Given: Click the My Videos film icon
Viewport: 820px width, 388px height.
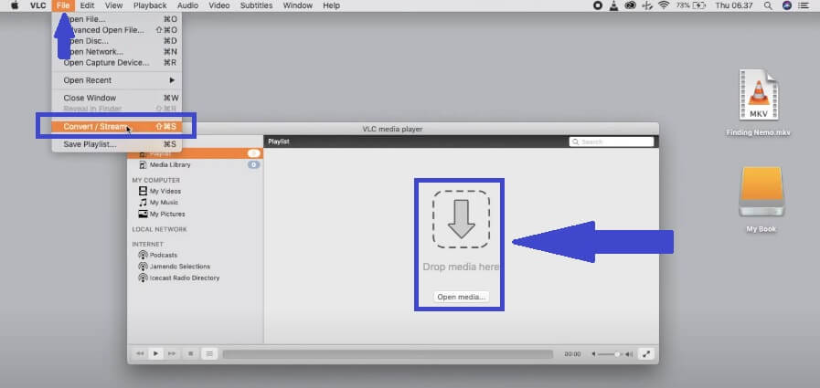Looking at the screenshot, I should click(x=143, y=191).
